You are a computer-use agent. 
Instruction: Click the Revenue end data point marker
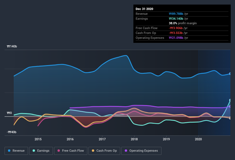coord(230,74)
